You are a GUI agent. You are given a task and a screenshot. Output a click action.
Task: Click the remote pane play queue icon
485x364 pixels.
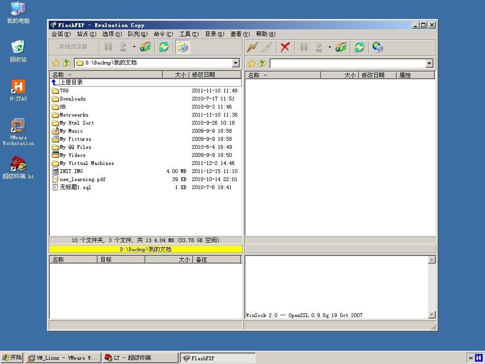click(x=319, y=47)
